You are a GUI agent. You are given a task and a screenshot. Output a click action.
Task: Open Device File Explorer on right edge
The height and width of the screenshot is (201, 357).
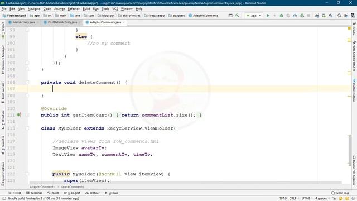tap(354, 170)
